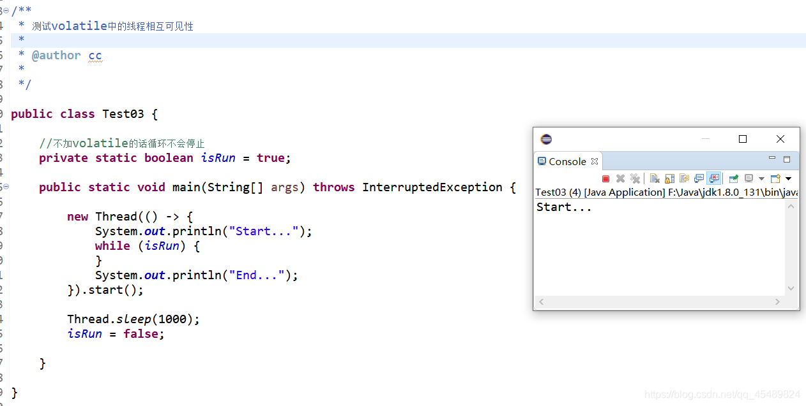This screenshot has height=406, width=806.
Task: Click 'InterruptedException' in main signature
Action: click(x=432, y=187)
